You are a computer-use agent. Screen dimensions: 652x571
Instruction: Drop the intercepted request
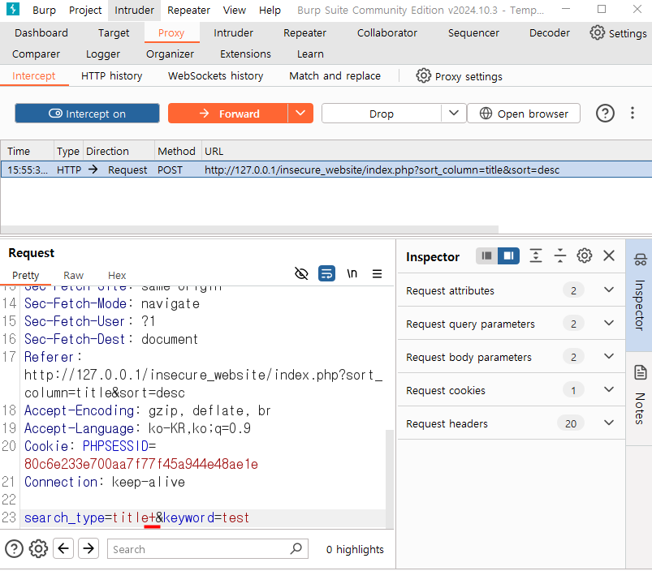[382, 114]
